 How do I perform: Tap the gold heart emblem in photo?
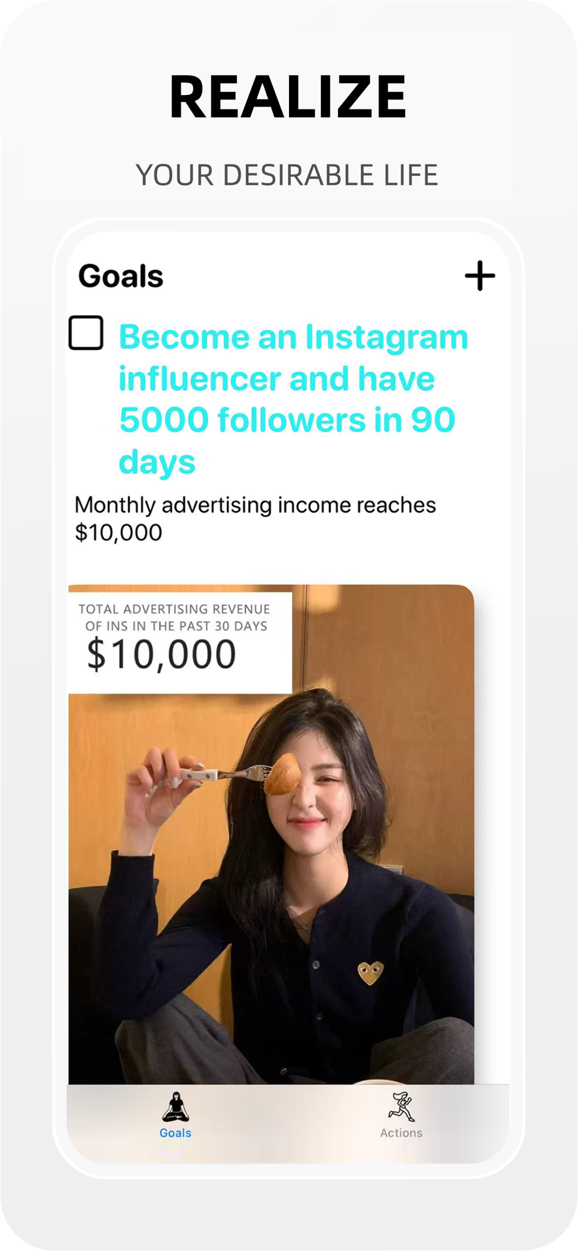coord(370,973)
